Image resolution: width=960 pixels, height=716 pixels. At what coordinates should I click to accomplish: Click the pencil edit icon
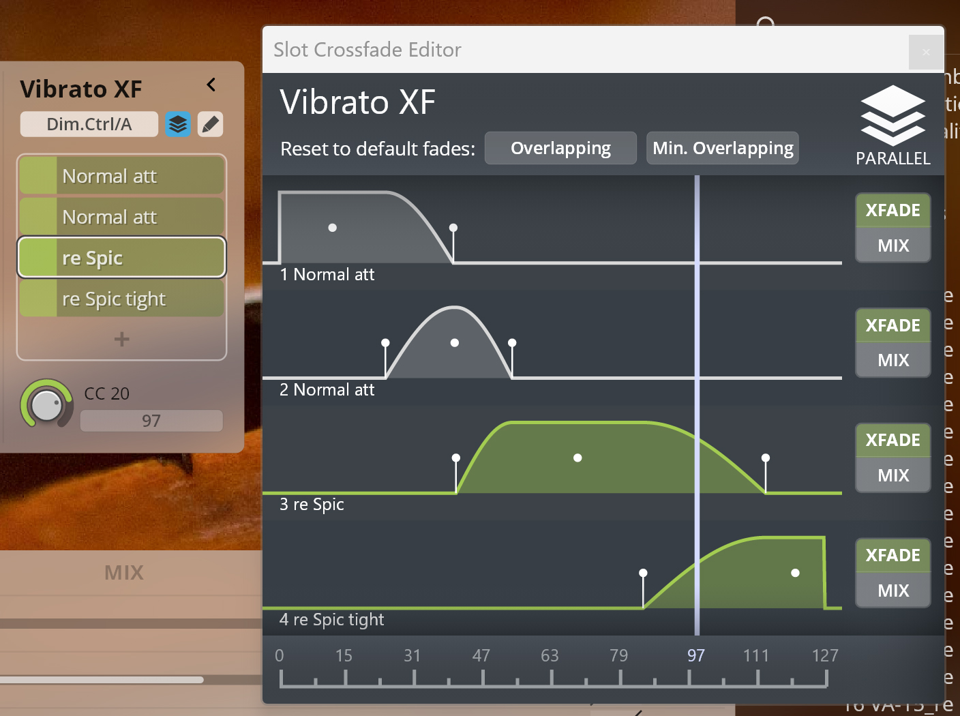211,124
